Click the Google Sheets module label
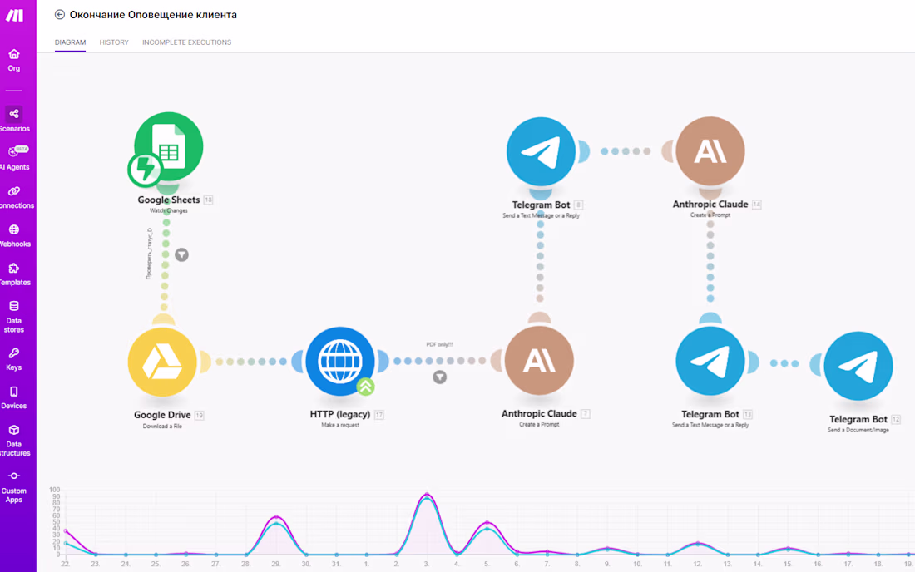This screenshot has width=915, height=572. 169,200
